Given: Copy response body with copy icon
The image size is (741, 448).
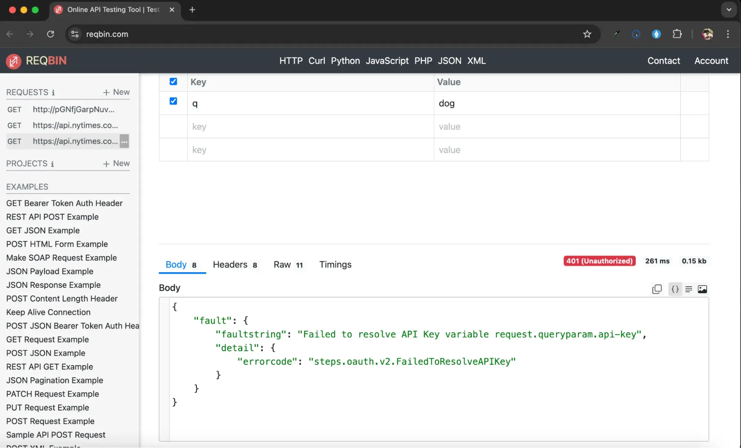Looking at the screenshot, I should click(657, 289).
